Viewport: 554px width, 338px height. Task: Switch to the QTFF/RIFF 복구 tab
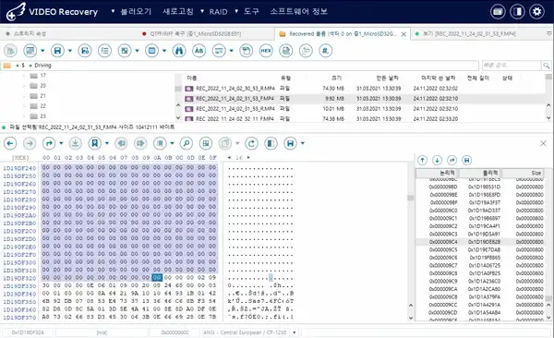click(x=196, y=33)
